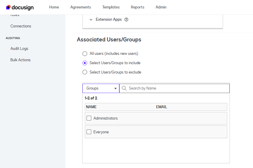This screenshot has height=168, width=253.
Task: Open the Templates tab
Action: point(111,7)
